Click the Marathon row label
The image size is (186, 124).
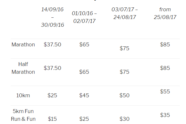[23, 44]
